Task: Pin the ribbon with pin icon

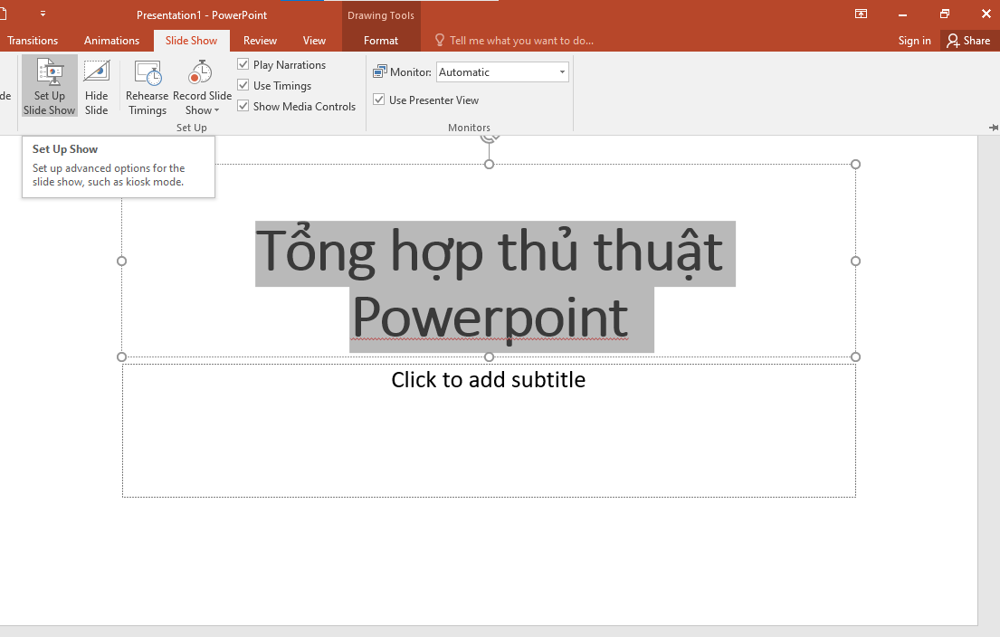Action: coord(993,128)
